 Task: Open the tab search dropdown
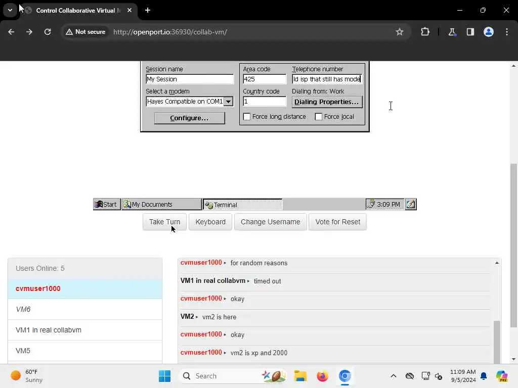pyautogui.click(x=10, y=10)
